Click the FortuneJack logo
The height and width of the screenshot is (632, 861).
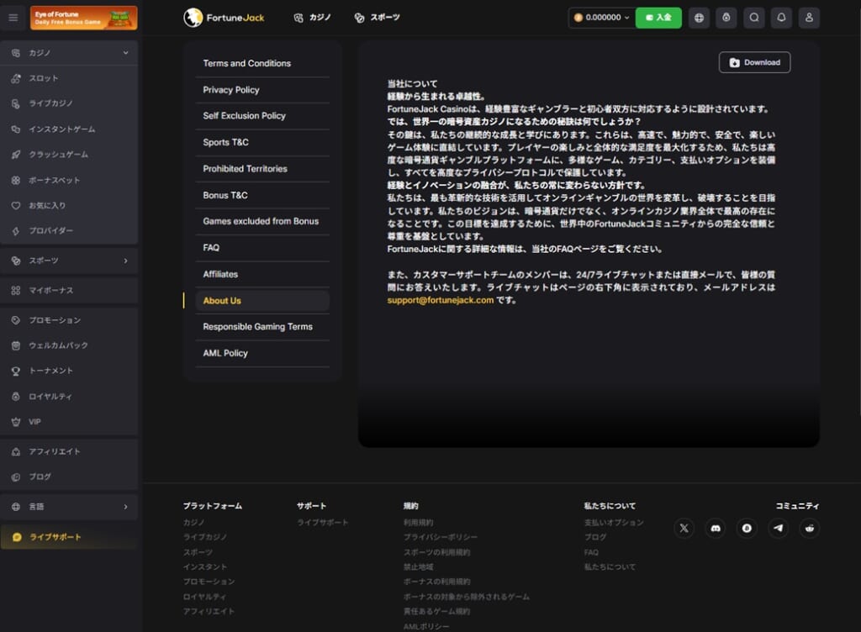pyautogui.click(x=224, y=18)
